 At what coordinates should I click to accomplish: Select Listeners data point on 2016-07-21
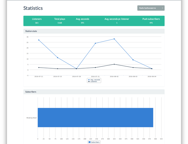(x=39, y=68)
